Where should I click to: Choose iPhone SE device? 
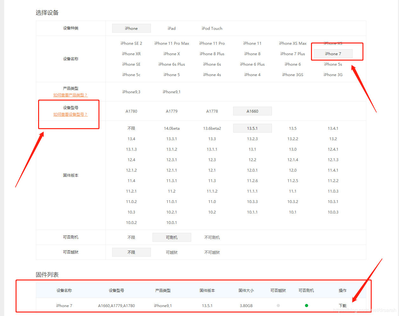[x=131, y=64]
